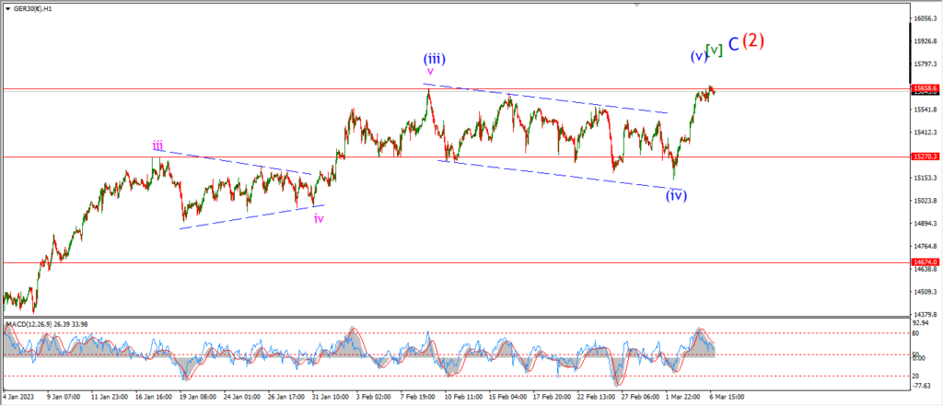This screenshot has width=943, height=406.
Task: Select the blue (iii) wave label
Action: (x=435, y=60)
